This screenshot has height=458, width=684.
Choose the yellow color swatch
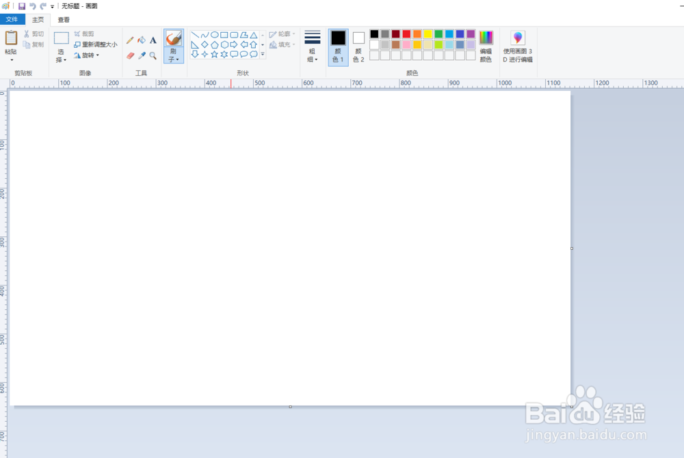428,34
